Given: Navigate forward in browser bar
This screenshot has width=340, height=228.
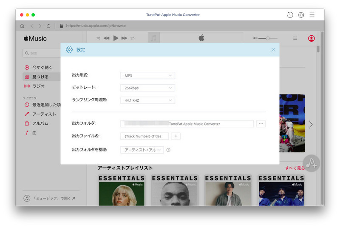Looking at the screenshot, I should tap(40, 26).
